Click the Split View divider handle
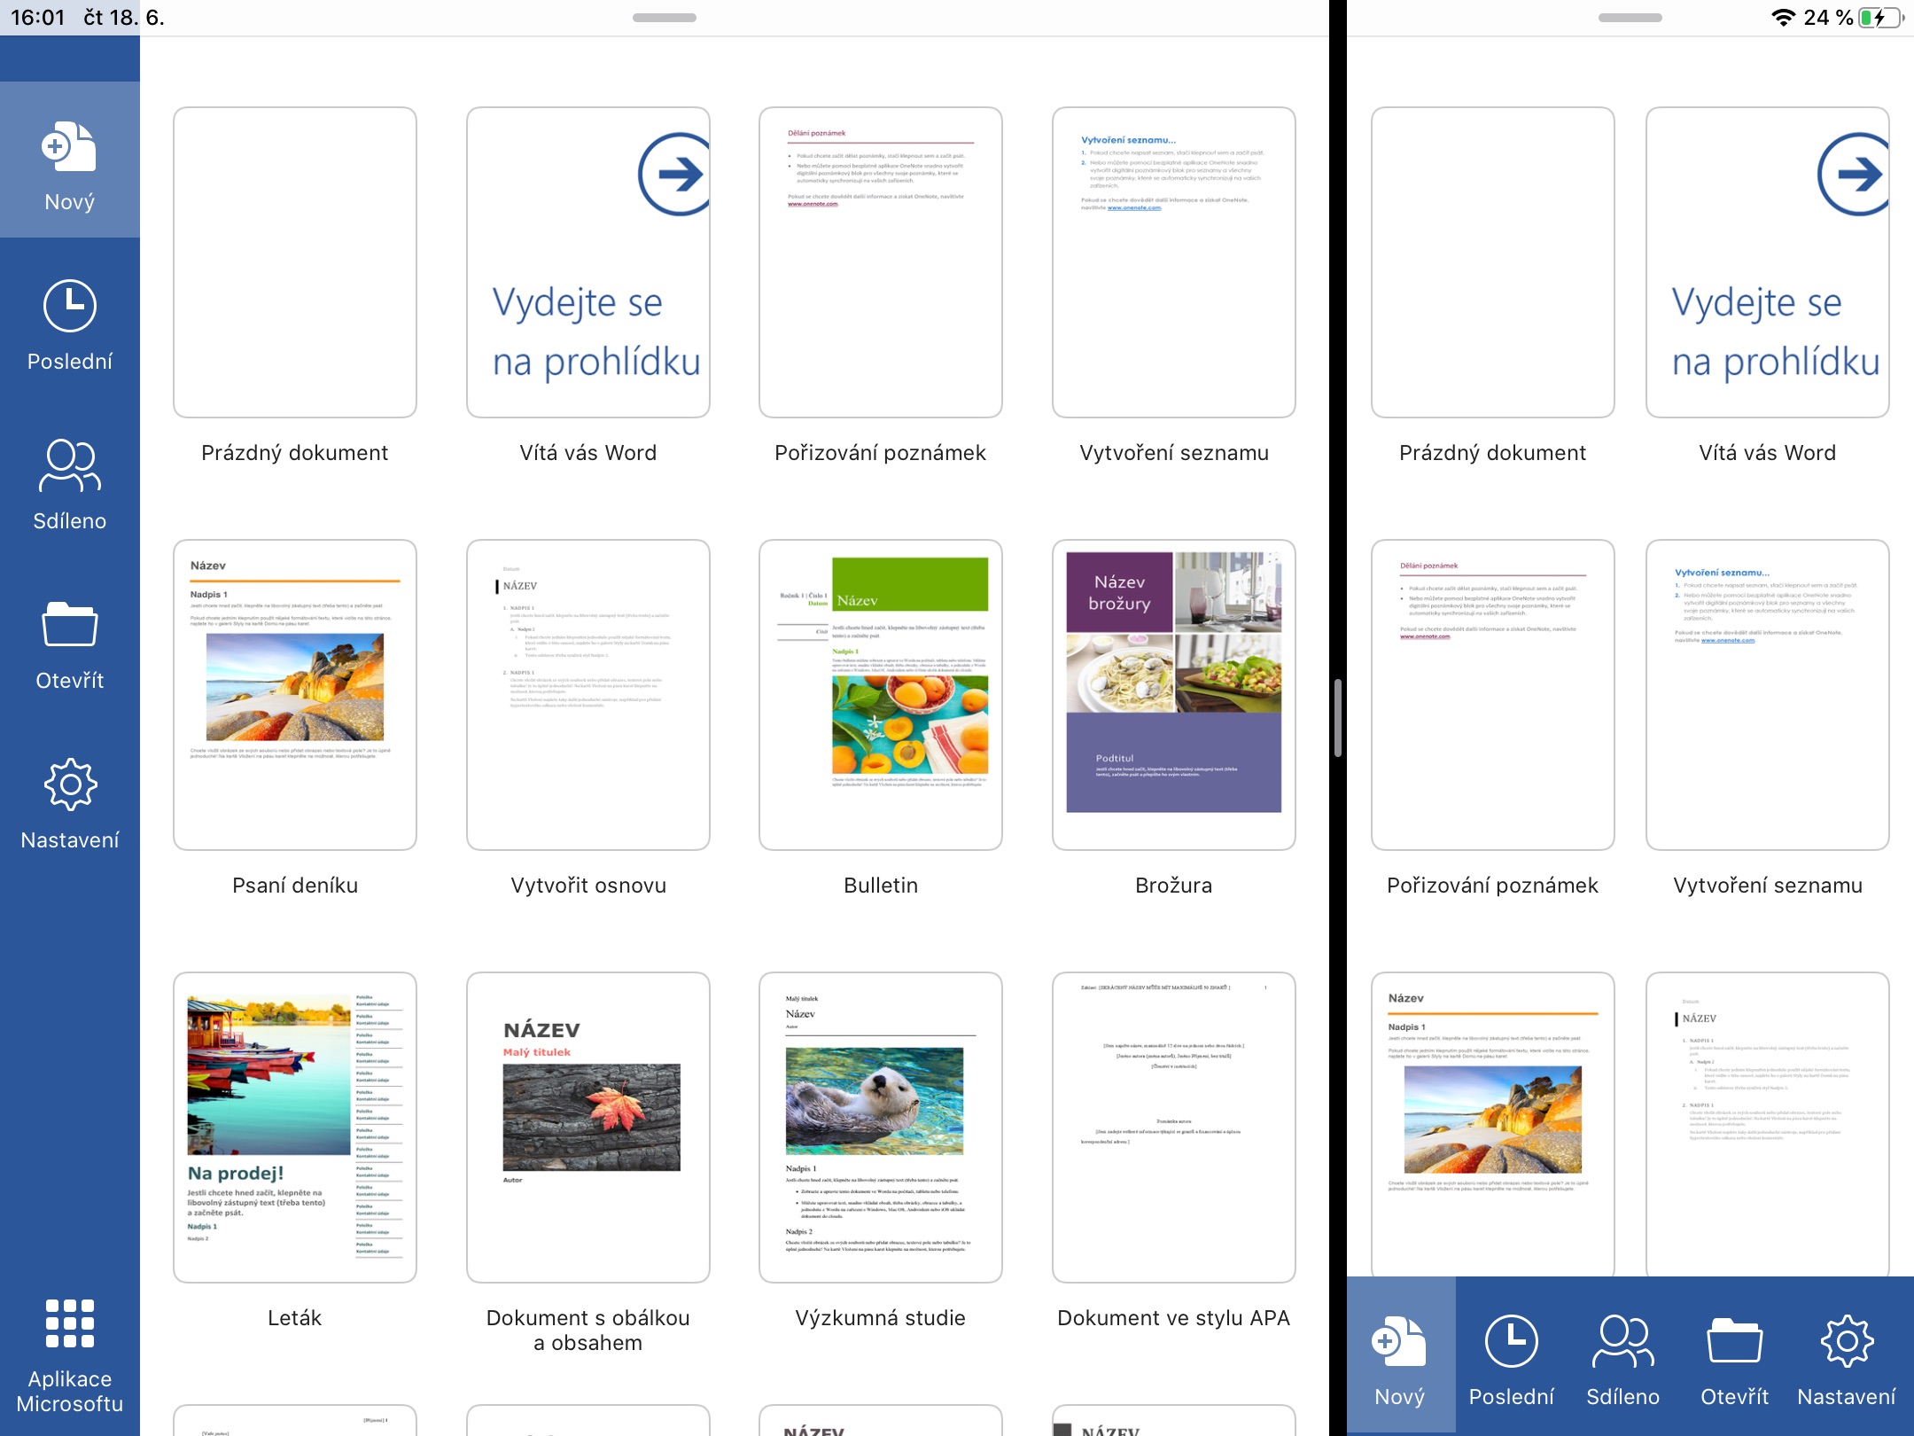The width and height of the screenshot is (1914, 1436). coord(1337,718)
